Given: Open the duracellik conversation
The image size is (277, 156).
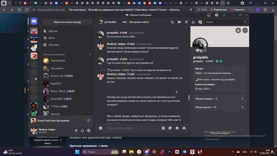Looking at the screenshot, I should click(x=67, y=99).
